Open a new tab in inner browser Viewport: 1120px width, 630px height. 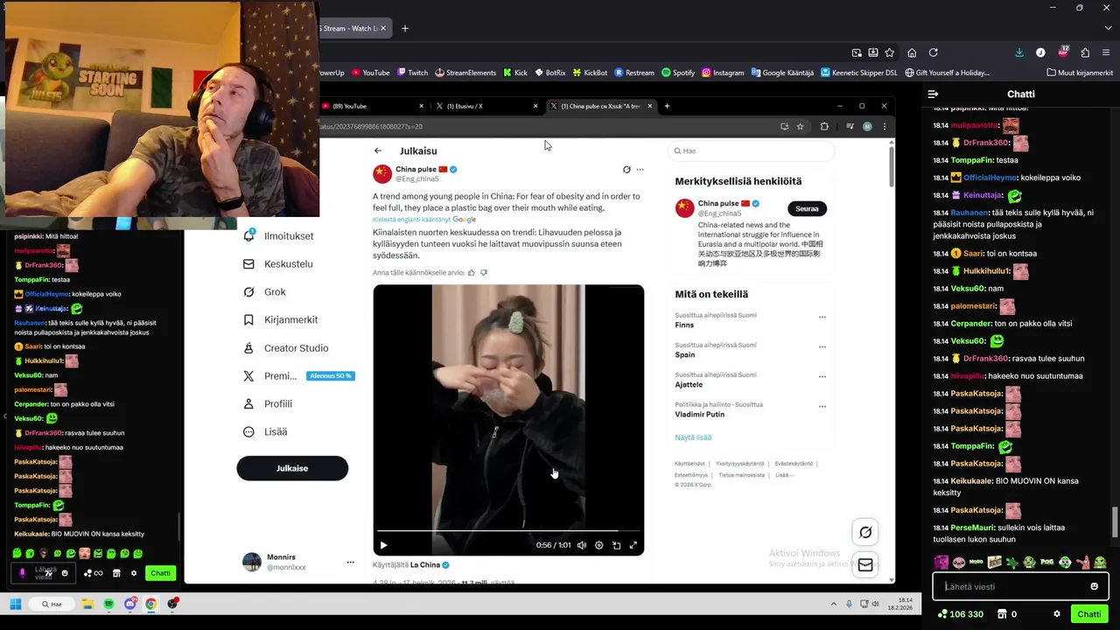pos(667,106)
